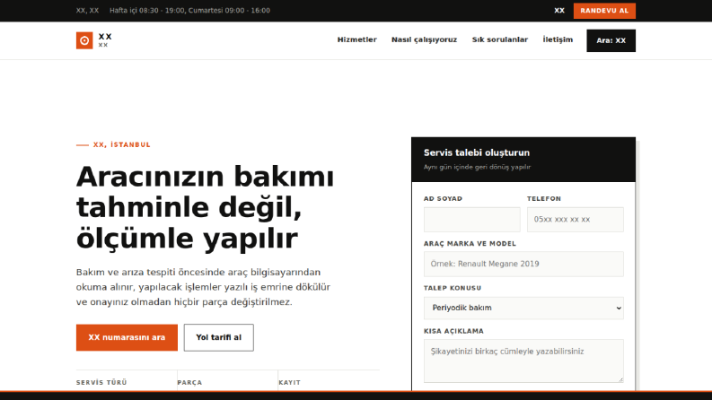Open the Hizmetler menu item
Image resolution: width=712 pixels, height=400 pixels.
pos(357,39)
